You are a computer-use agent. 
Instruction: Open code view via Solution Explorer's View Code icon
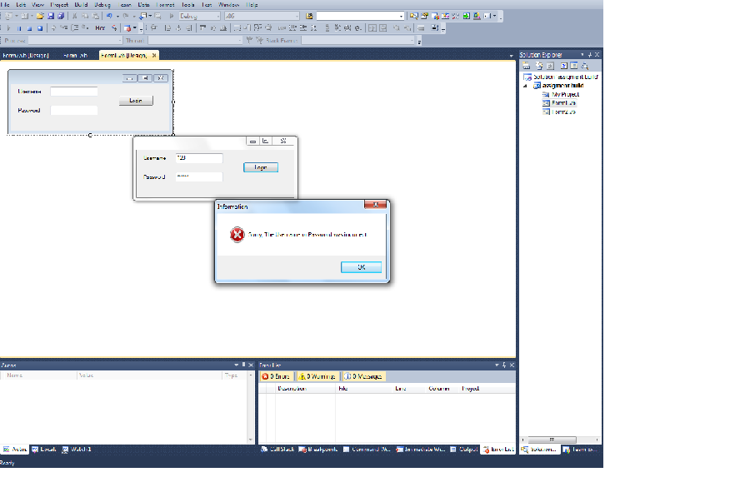click(x=563, y=65)
